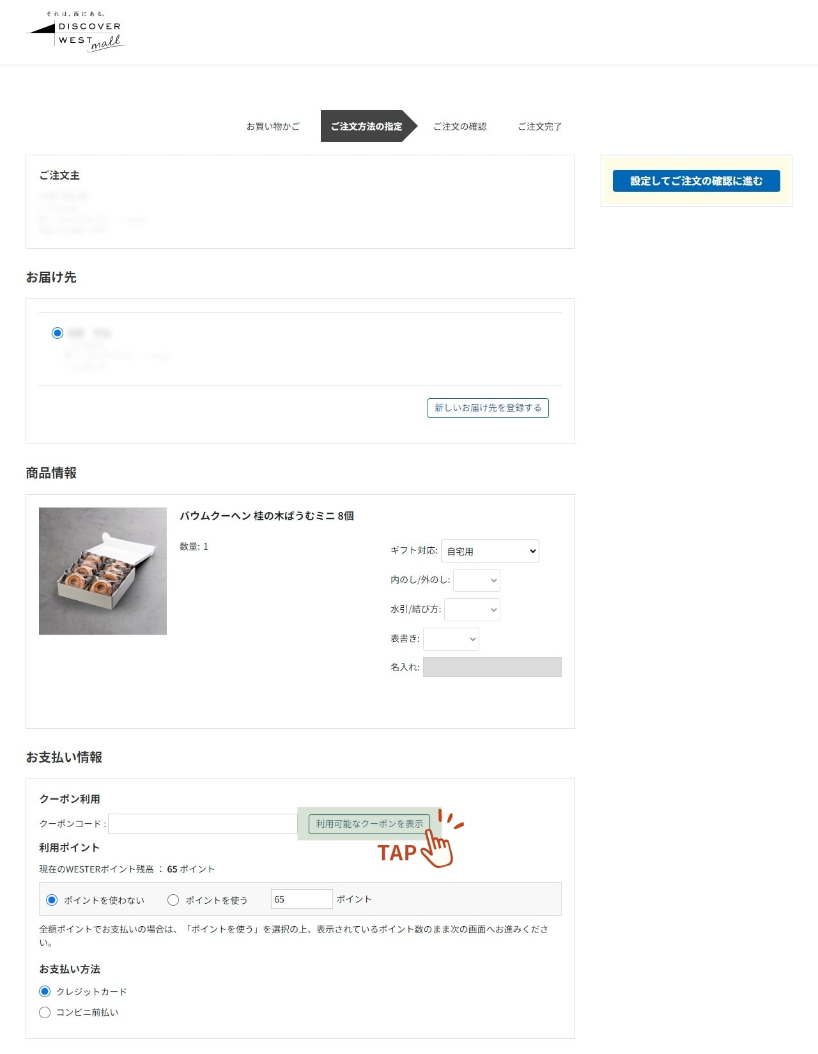Open the 表書き dropdown
818x1054 pixels.
click(x=451, y=639)
